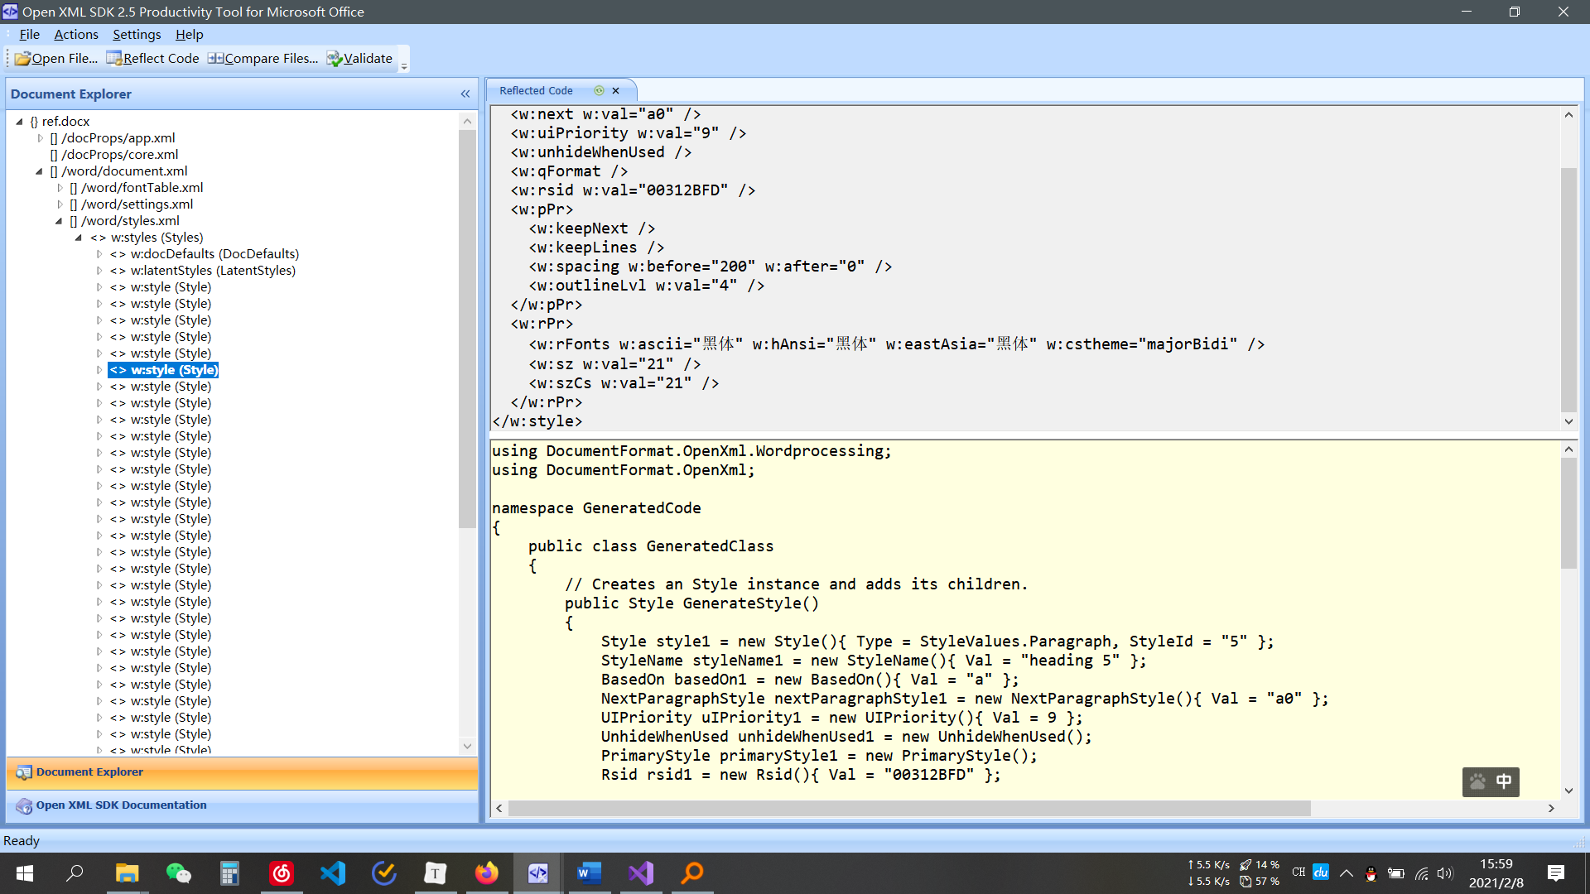Click scroll-down arrow of the code pane

[x=1568, y=791]
